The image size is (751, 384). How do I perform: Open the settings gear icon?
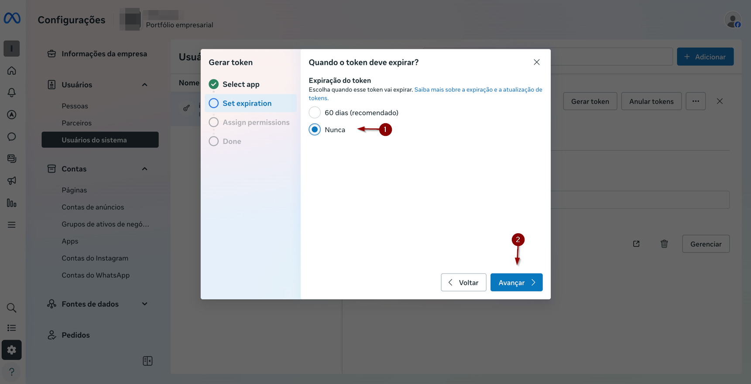click(x=12, y=350)
